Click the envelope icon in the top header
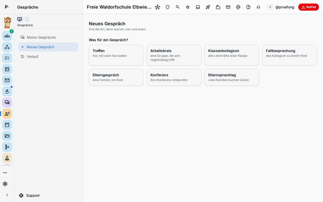Screen dimensions: 323x202 pyautogui.click(x=228, y=7)
